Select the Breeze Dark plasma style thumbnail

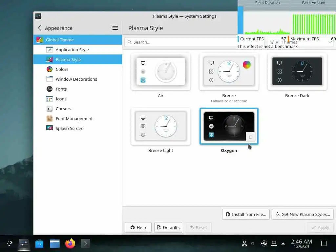(297, 72)
